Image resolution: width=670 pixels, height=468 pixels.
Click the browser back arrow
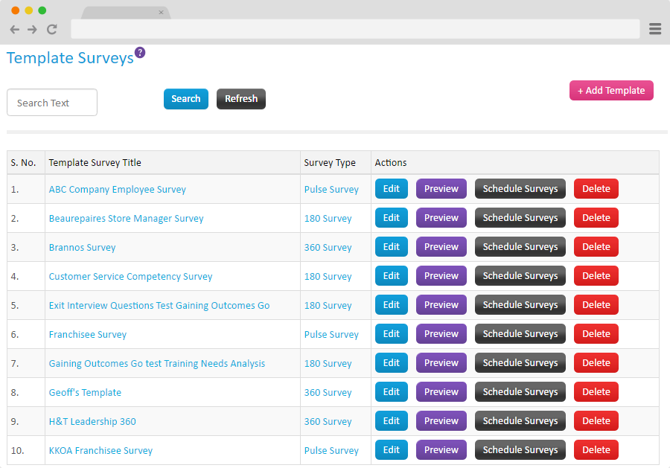[x=15, y=30]
